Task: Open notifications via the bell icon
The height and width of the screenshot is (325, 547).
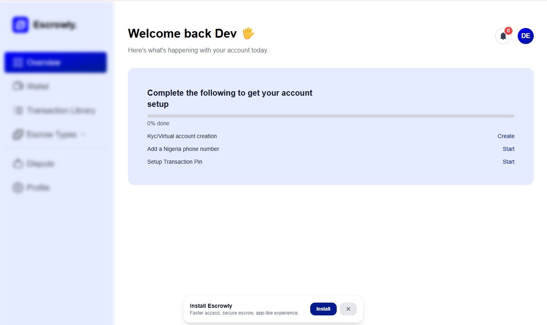Action: [x=503, y=36]
